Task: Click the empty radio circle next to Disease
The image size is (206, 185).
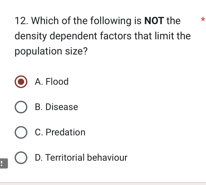Action: (21, 107)
